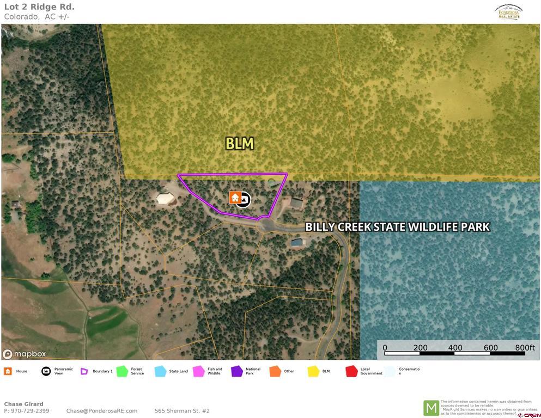The height and width of the screenshot is (418, 541).
Task: Click the black panoramic view marker on map
Action: tap(244, 200)
